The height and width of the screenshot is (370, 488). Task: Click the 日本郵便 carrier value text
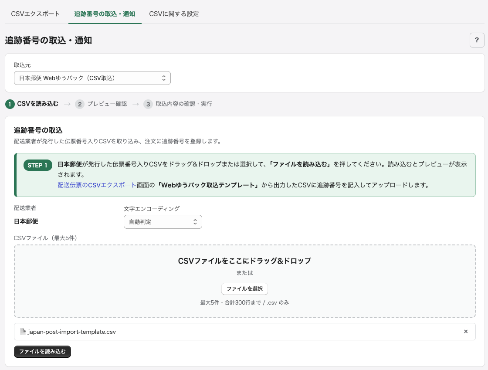26,221
